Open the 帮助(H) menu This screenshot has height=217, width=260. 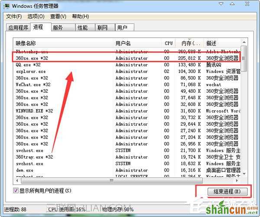81,16
